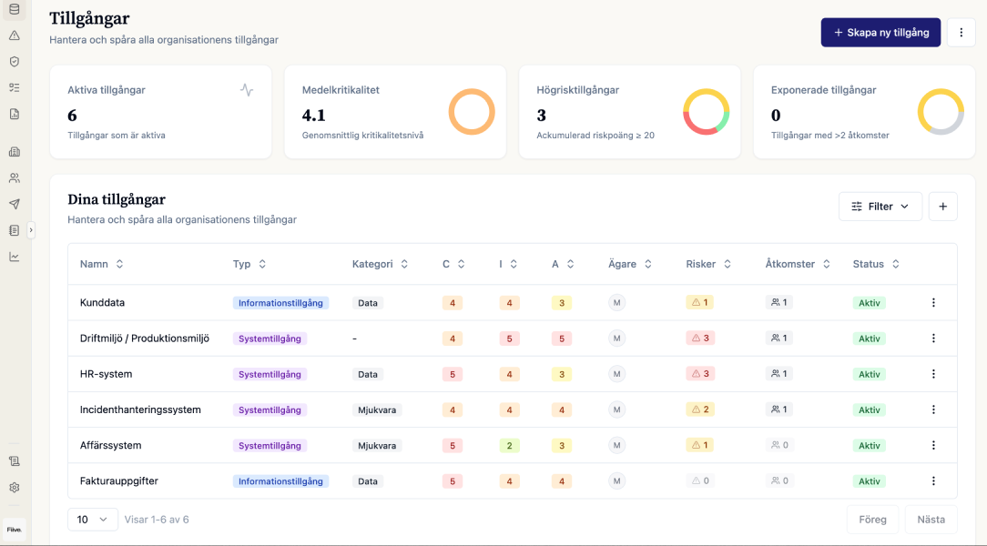
Task: Open row actions for Affärssystem
Action: click(933, 445)
